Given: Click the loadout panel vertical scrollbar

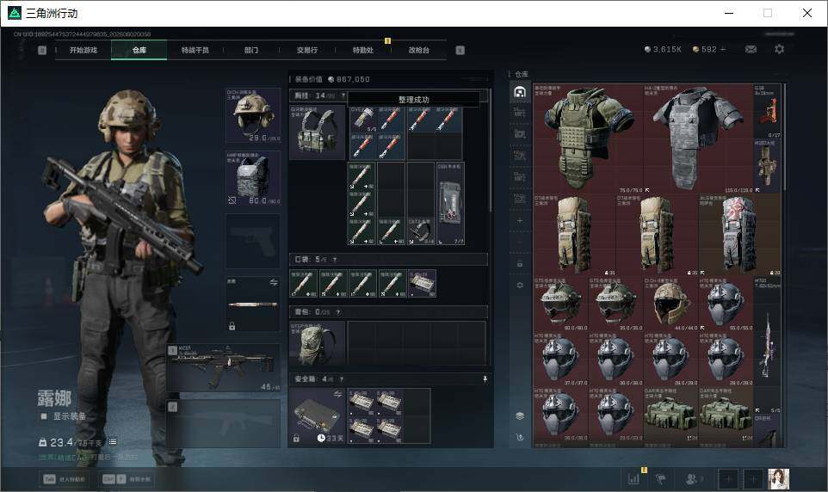Looking at the screenshot, I should 491,151.
